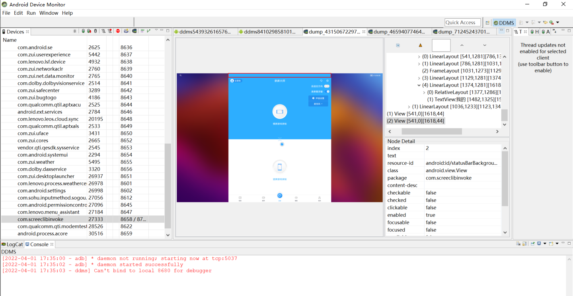Click the debug selected process bug icon
The height and width of the screenshot is (296, 573).
point(75,31)
